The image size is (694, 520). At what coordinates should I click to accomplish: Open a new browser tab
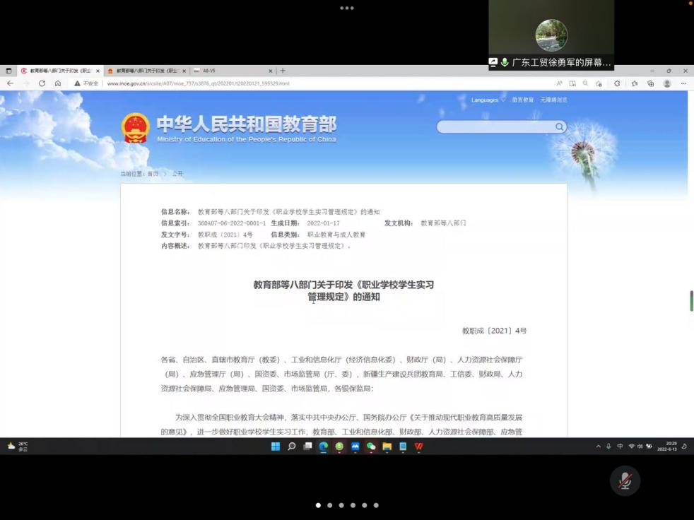[283, 71]
